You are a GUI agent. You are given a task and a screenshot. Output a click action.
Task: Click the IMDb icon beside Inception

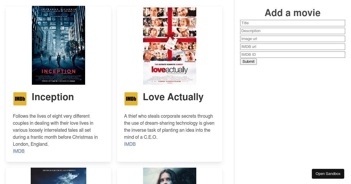20,99
